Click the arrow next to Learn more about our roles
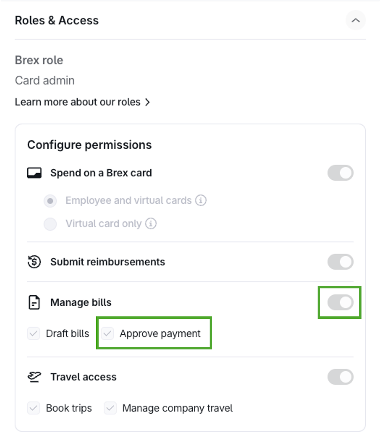380x440 pixels. pyautogui.click(x=148, y=102)
